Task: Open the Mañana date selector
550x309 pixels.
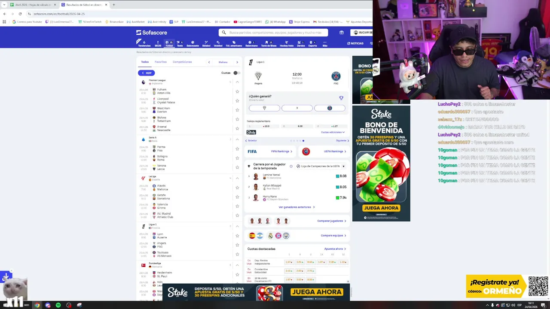Action: [x=223, y=62]
